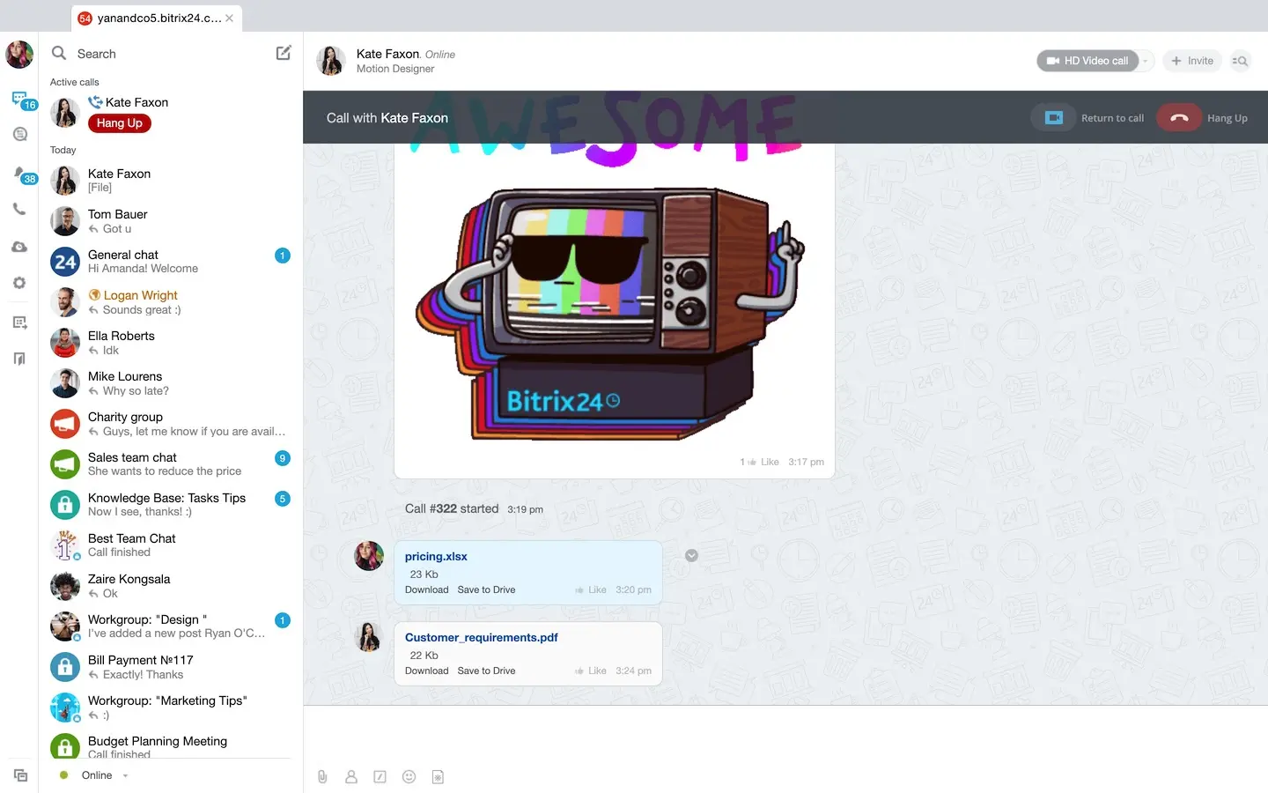Image resolution: width=1268 pixels, height=793 pixels.
Task: Click the attach file paperclip icon
Action: coord(322,776)
